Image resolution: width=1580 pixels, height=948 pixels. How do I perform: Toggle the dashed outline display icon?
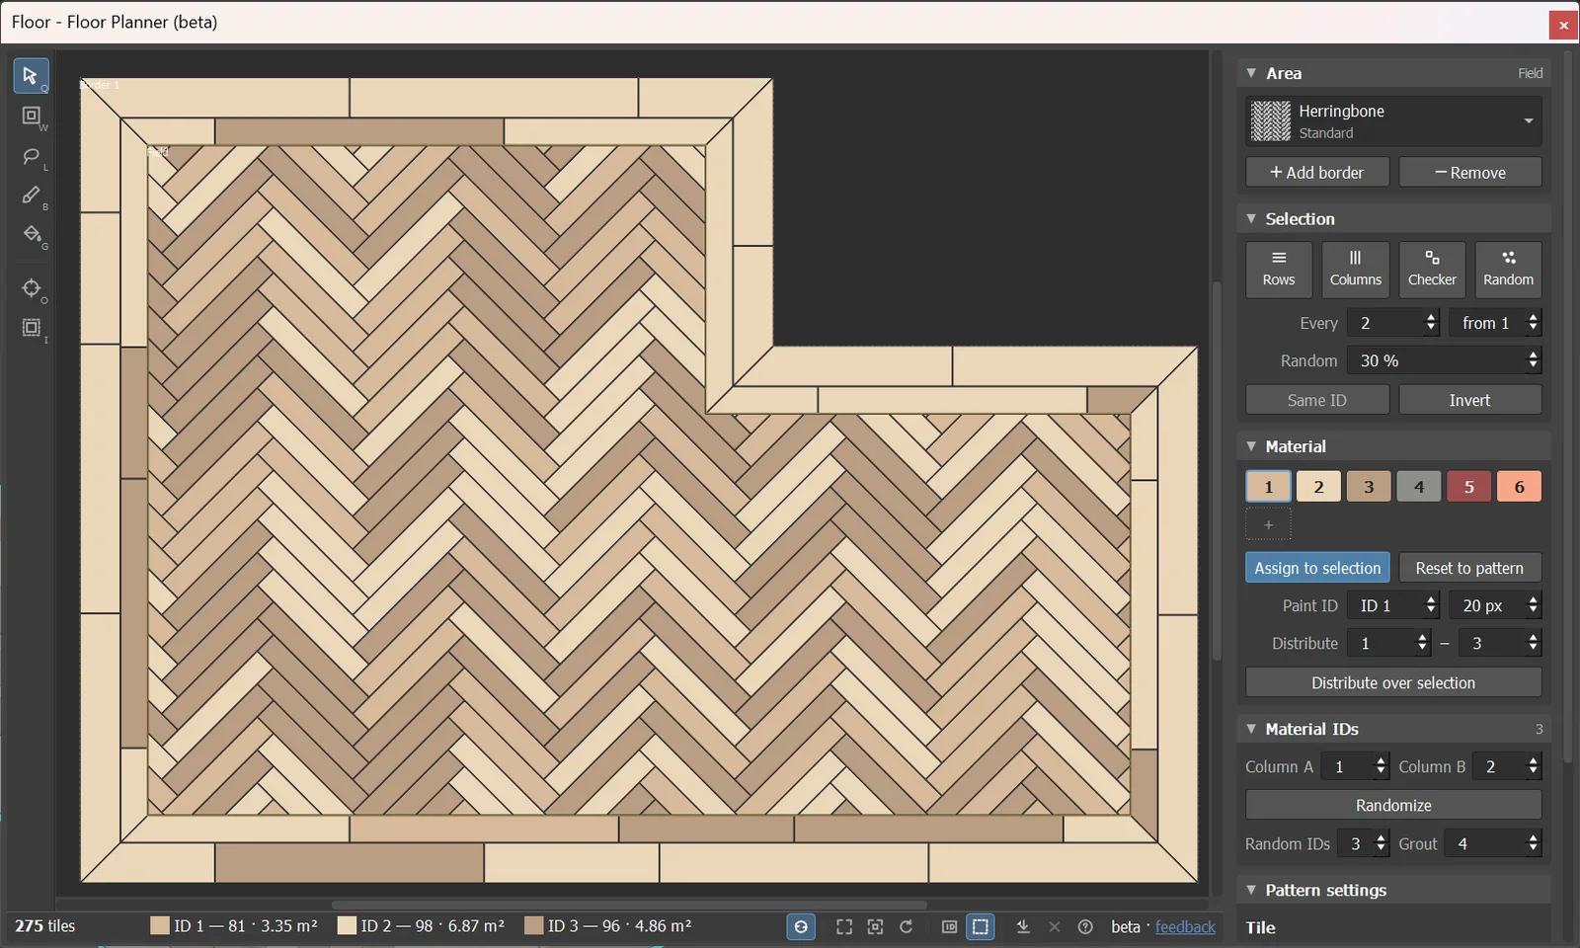click(x=981, y=926)
